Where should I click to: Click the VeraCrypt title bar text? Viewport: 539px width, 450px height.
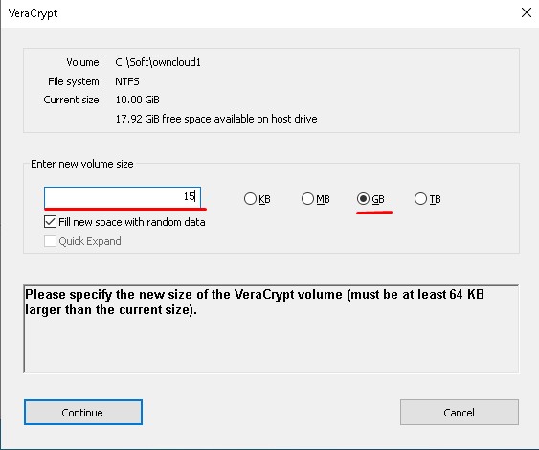tap(33, 13)
